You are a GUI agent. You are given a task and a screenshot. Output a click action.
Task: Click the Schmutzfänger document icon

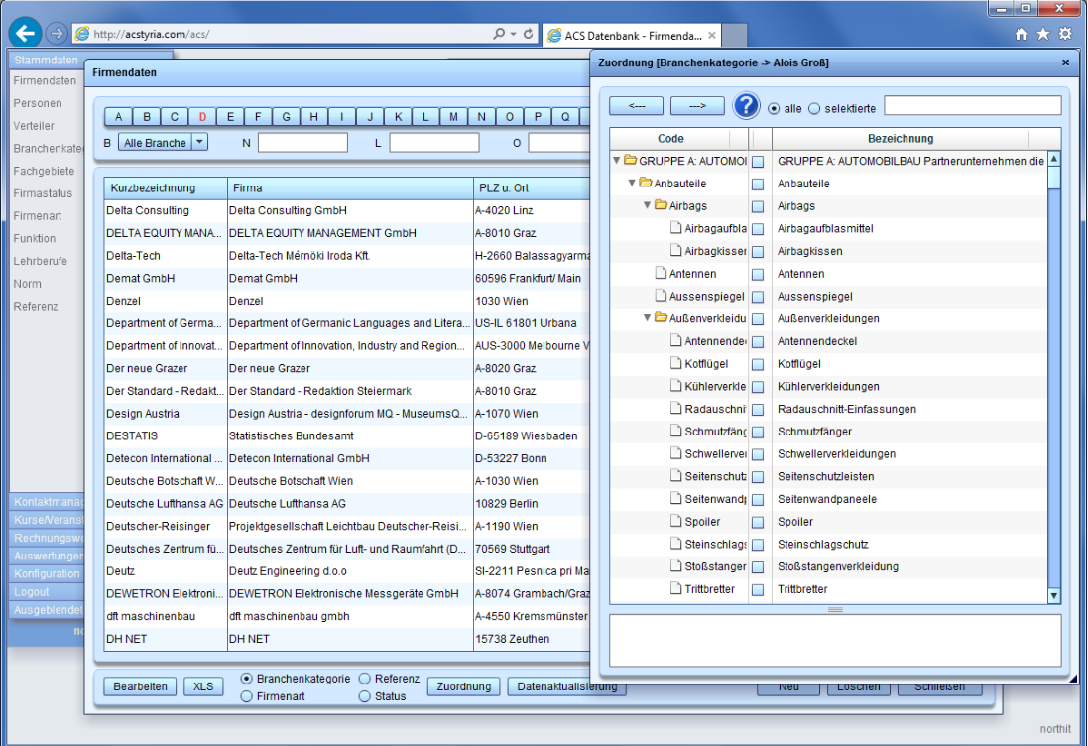[x=675, y=431]
